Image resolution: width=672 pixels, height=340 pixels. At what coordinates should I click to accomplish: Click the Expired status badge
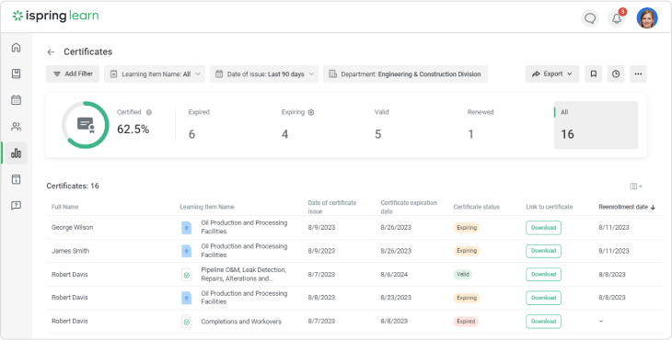[466, 322]
